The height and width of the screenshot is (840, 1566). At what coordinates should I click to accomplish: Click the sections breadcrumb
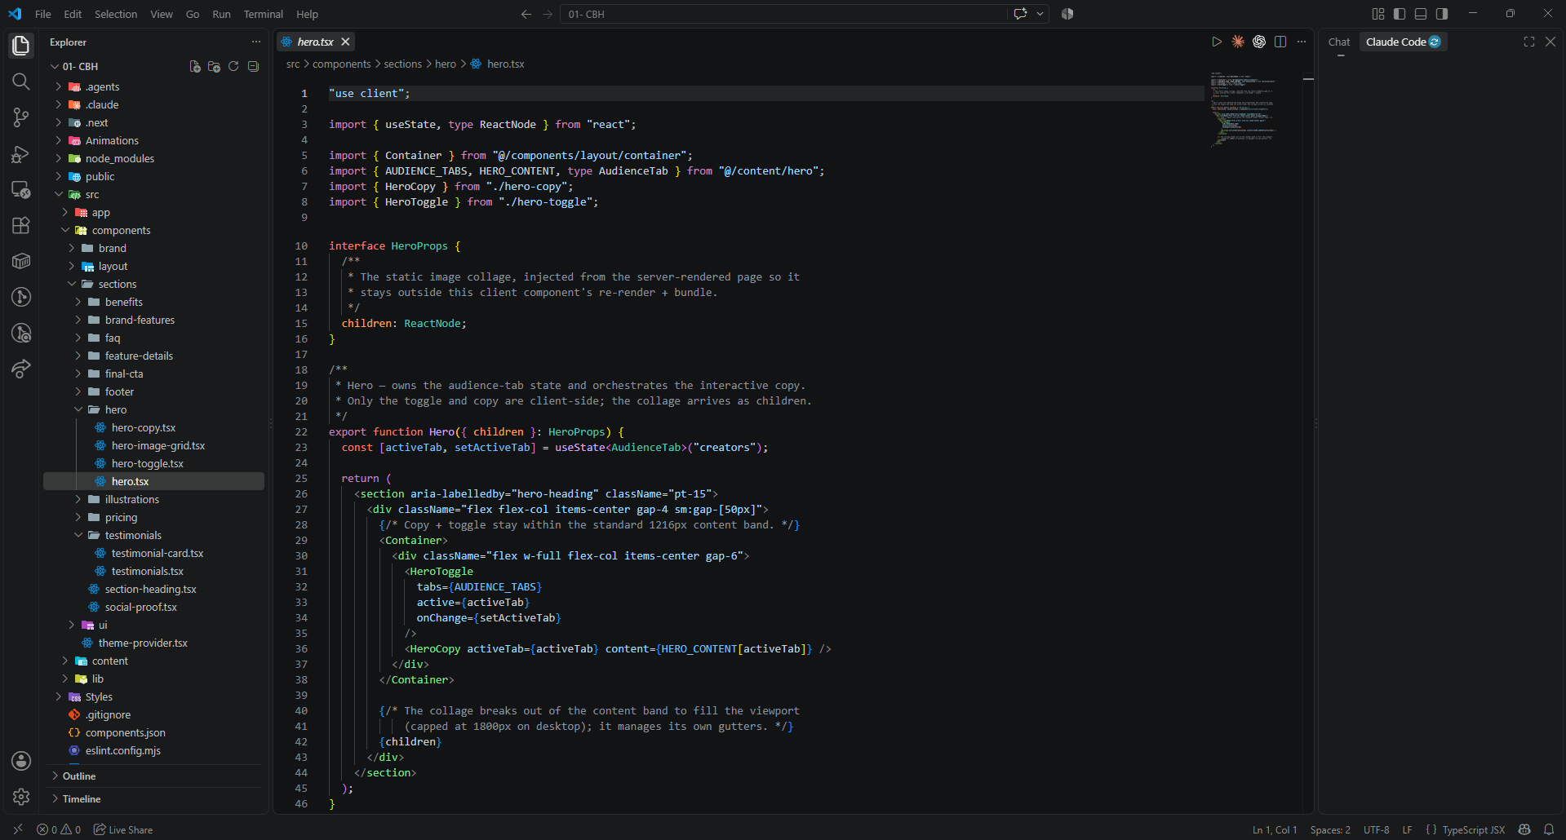click(x=403, y=64)
